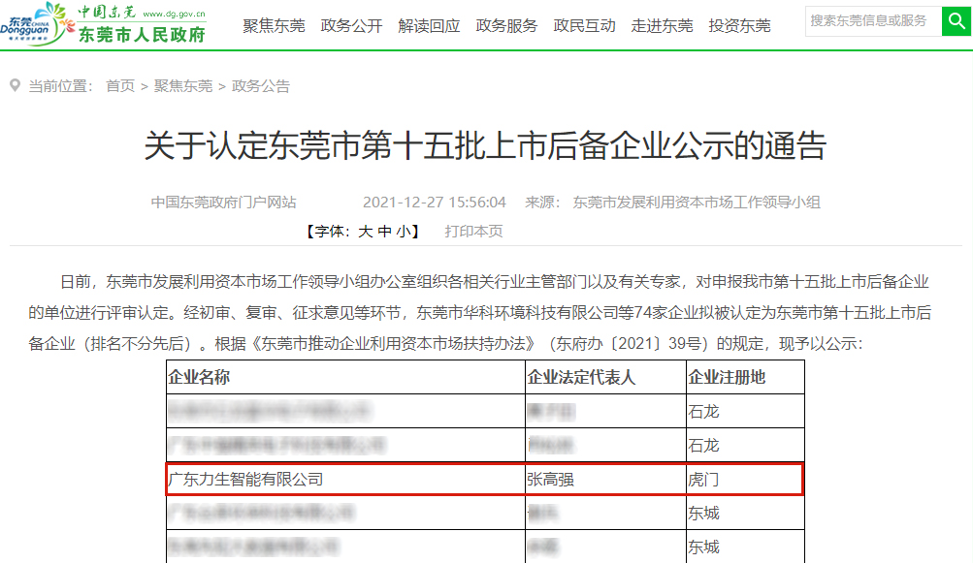This screenshot has width=973, height=563.
Task: Open the 政务公开 menu
Action: coord(351,26)
